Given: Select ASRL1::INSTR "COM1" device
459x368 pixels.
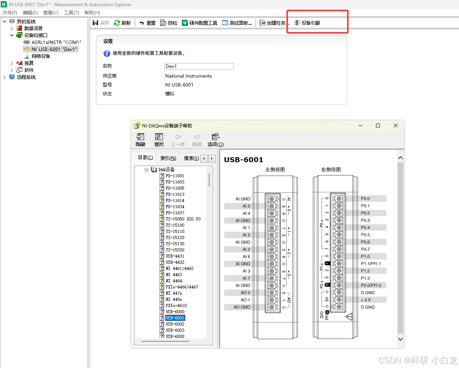Looking at the screenshot, I should pos(56,42).
